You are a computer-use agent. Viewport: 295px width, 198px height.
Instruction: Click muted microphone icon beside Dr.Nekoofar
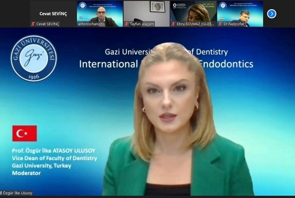[220, 24]
